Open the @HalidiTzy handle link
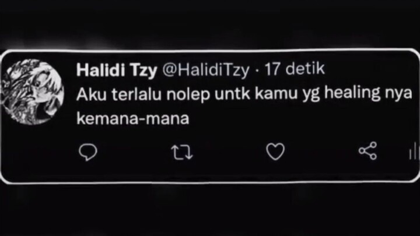The width and height of the screenshot is (420, 236). pos(206,70)
